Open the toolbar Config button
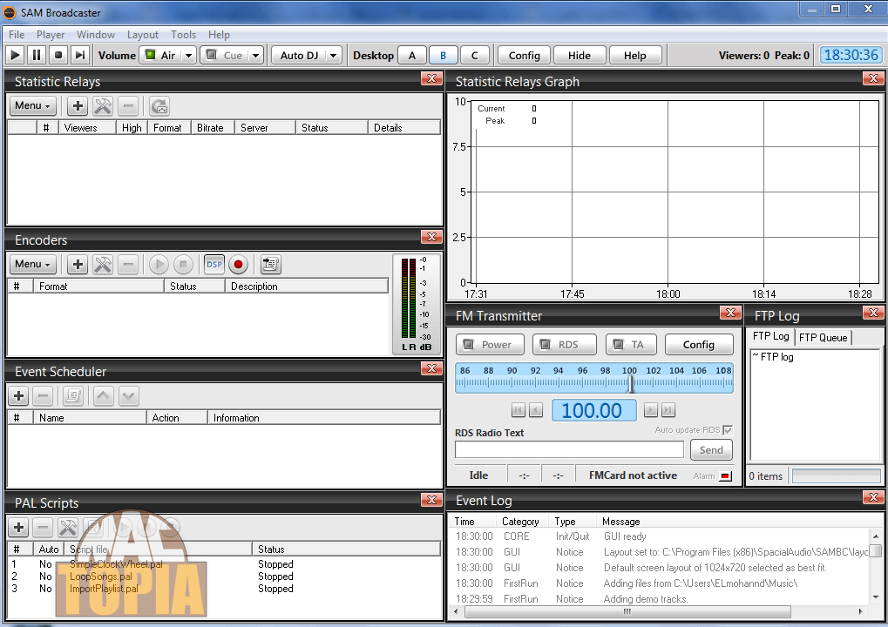This screenshot has height=627, width=888. (x=524, y=56)
